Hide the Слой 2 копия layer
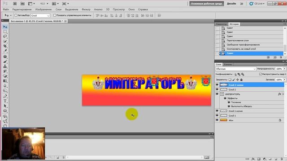 (x=217, y=85)
